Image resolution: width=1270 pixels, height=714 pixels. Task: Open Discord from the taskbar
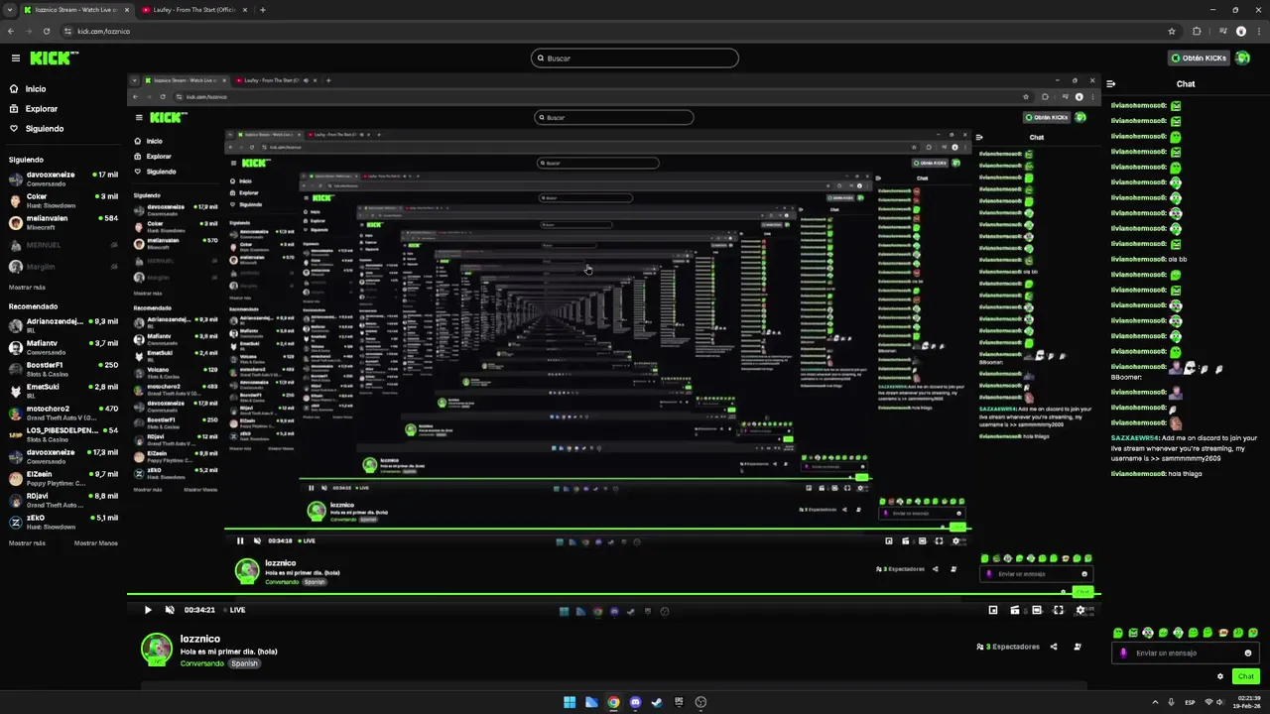tap(636, 702)
